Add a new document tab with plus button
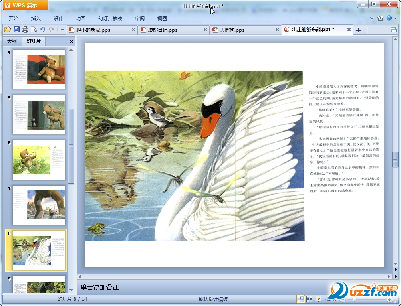Viewport: 401px width, 306px height. [x=359, y=30]
